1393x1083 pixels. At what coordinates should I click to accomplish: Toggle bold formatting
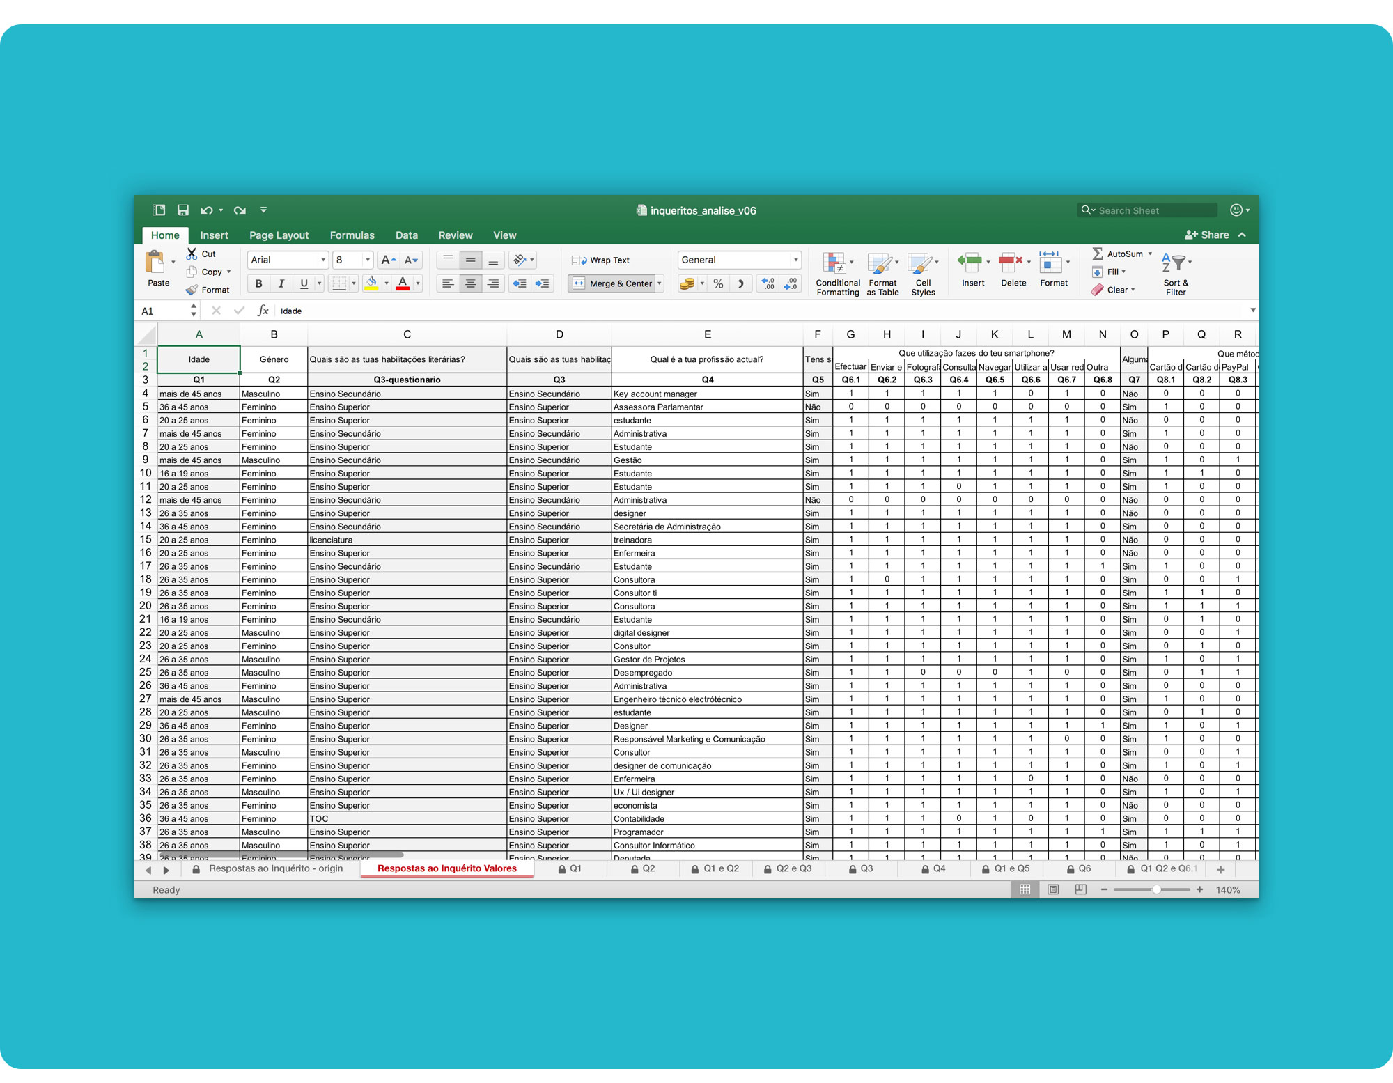[258, 283]
